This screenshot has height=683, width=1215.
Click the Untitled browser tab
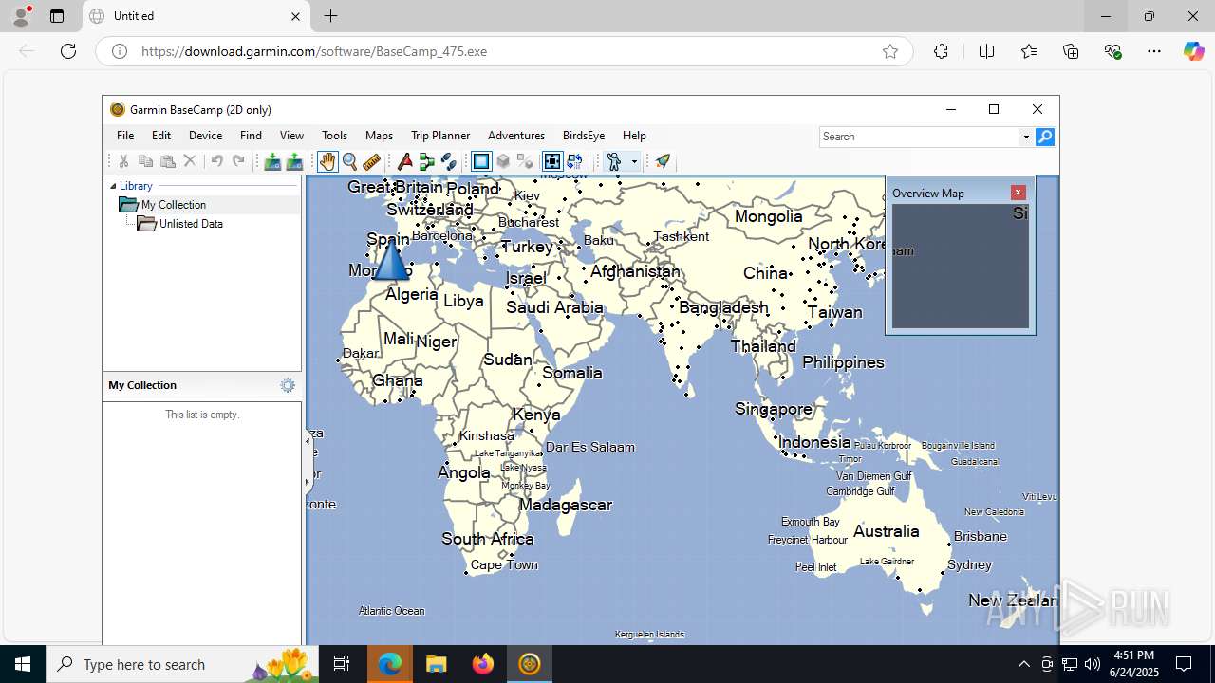click(x=196, y=16)
